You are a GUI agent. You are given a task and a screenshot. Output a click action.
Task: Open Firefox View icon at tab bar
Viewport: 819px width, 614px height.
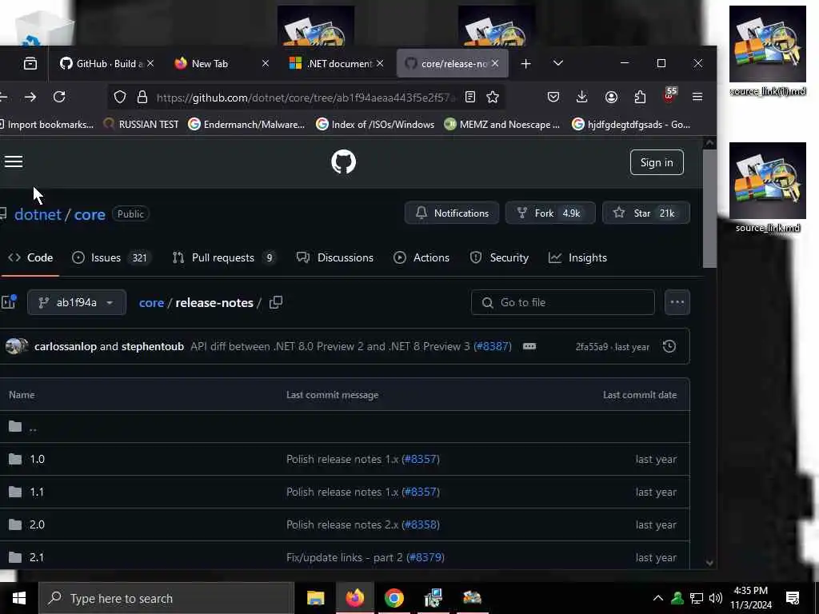[x=30, y=63]
